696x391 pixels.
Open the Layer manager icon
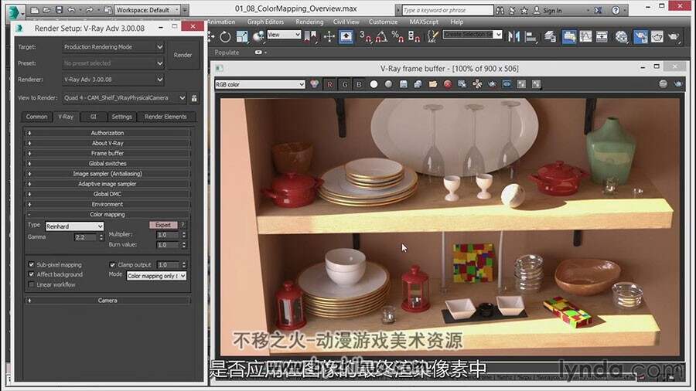551,36
